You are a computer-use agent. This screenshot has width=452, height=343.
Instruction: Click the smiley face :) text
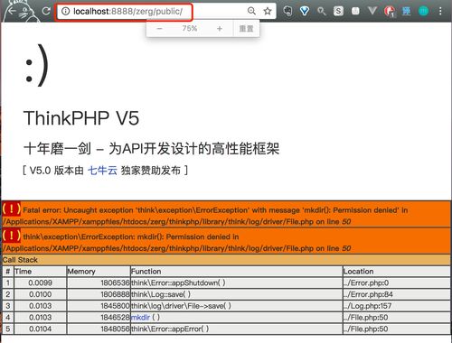(36, 65)
